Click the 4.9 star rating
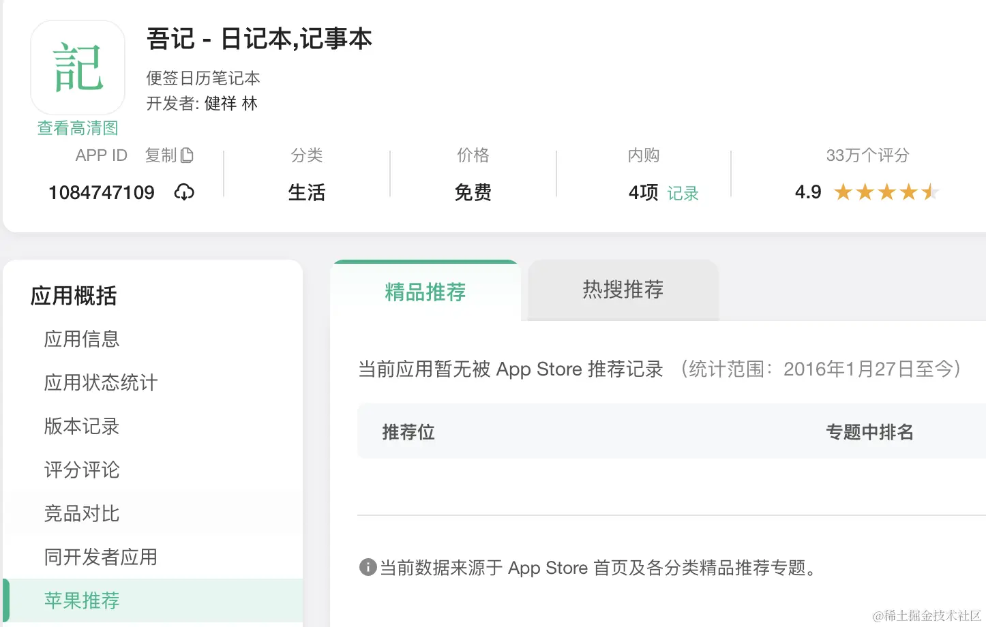986x627 pixels. (867, 192)
